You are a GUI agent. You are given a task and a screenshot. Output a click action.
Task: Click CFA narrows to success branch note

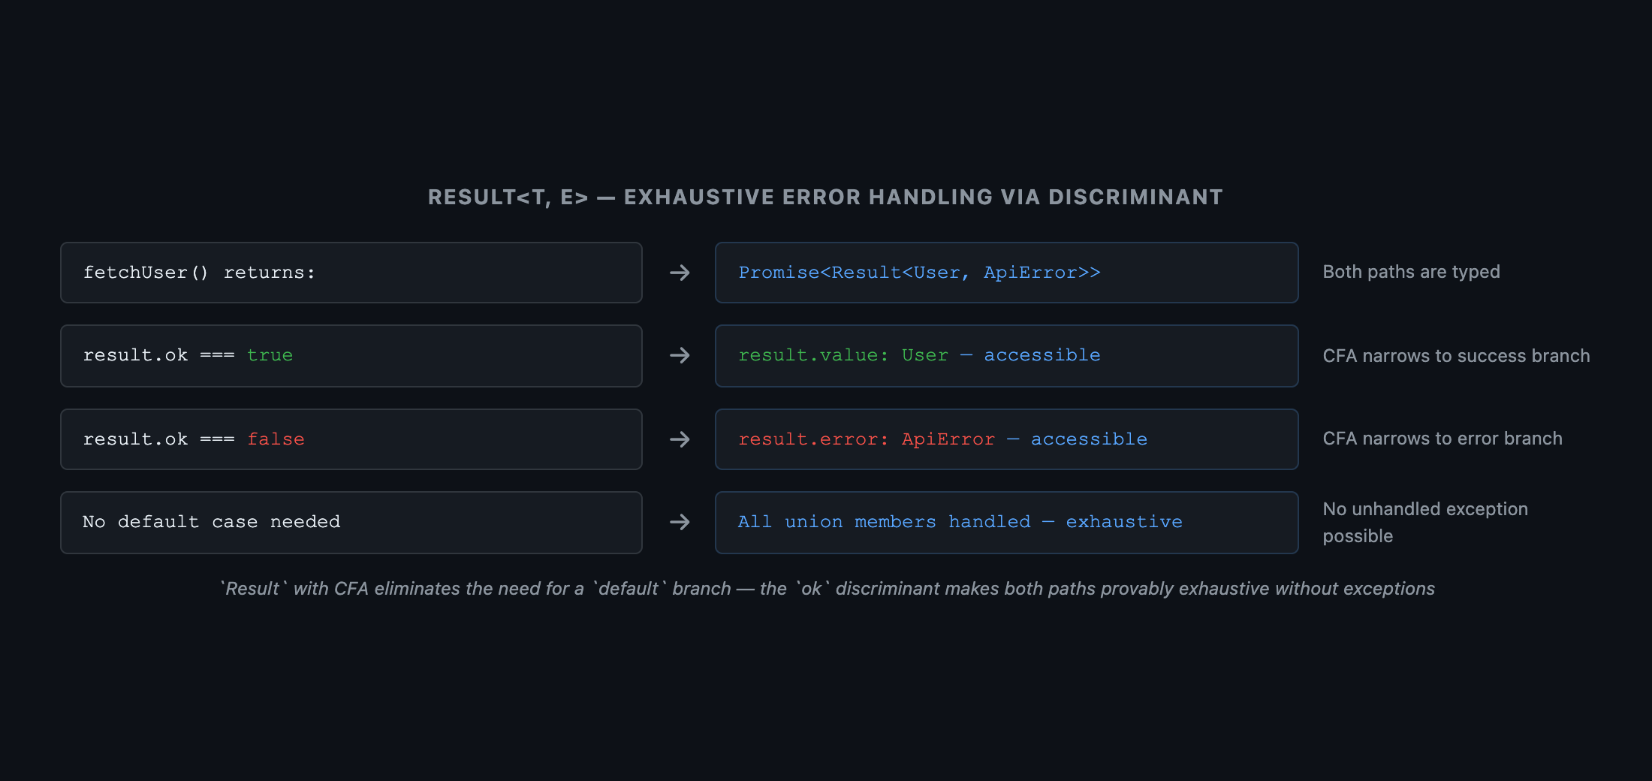1456,356
